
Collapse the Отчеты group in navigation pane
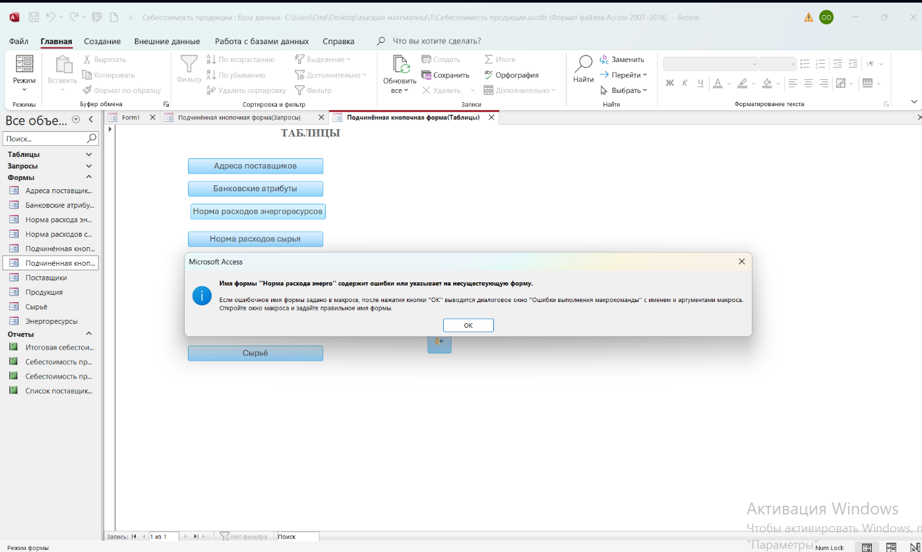tap(89, 334)
